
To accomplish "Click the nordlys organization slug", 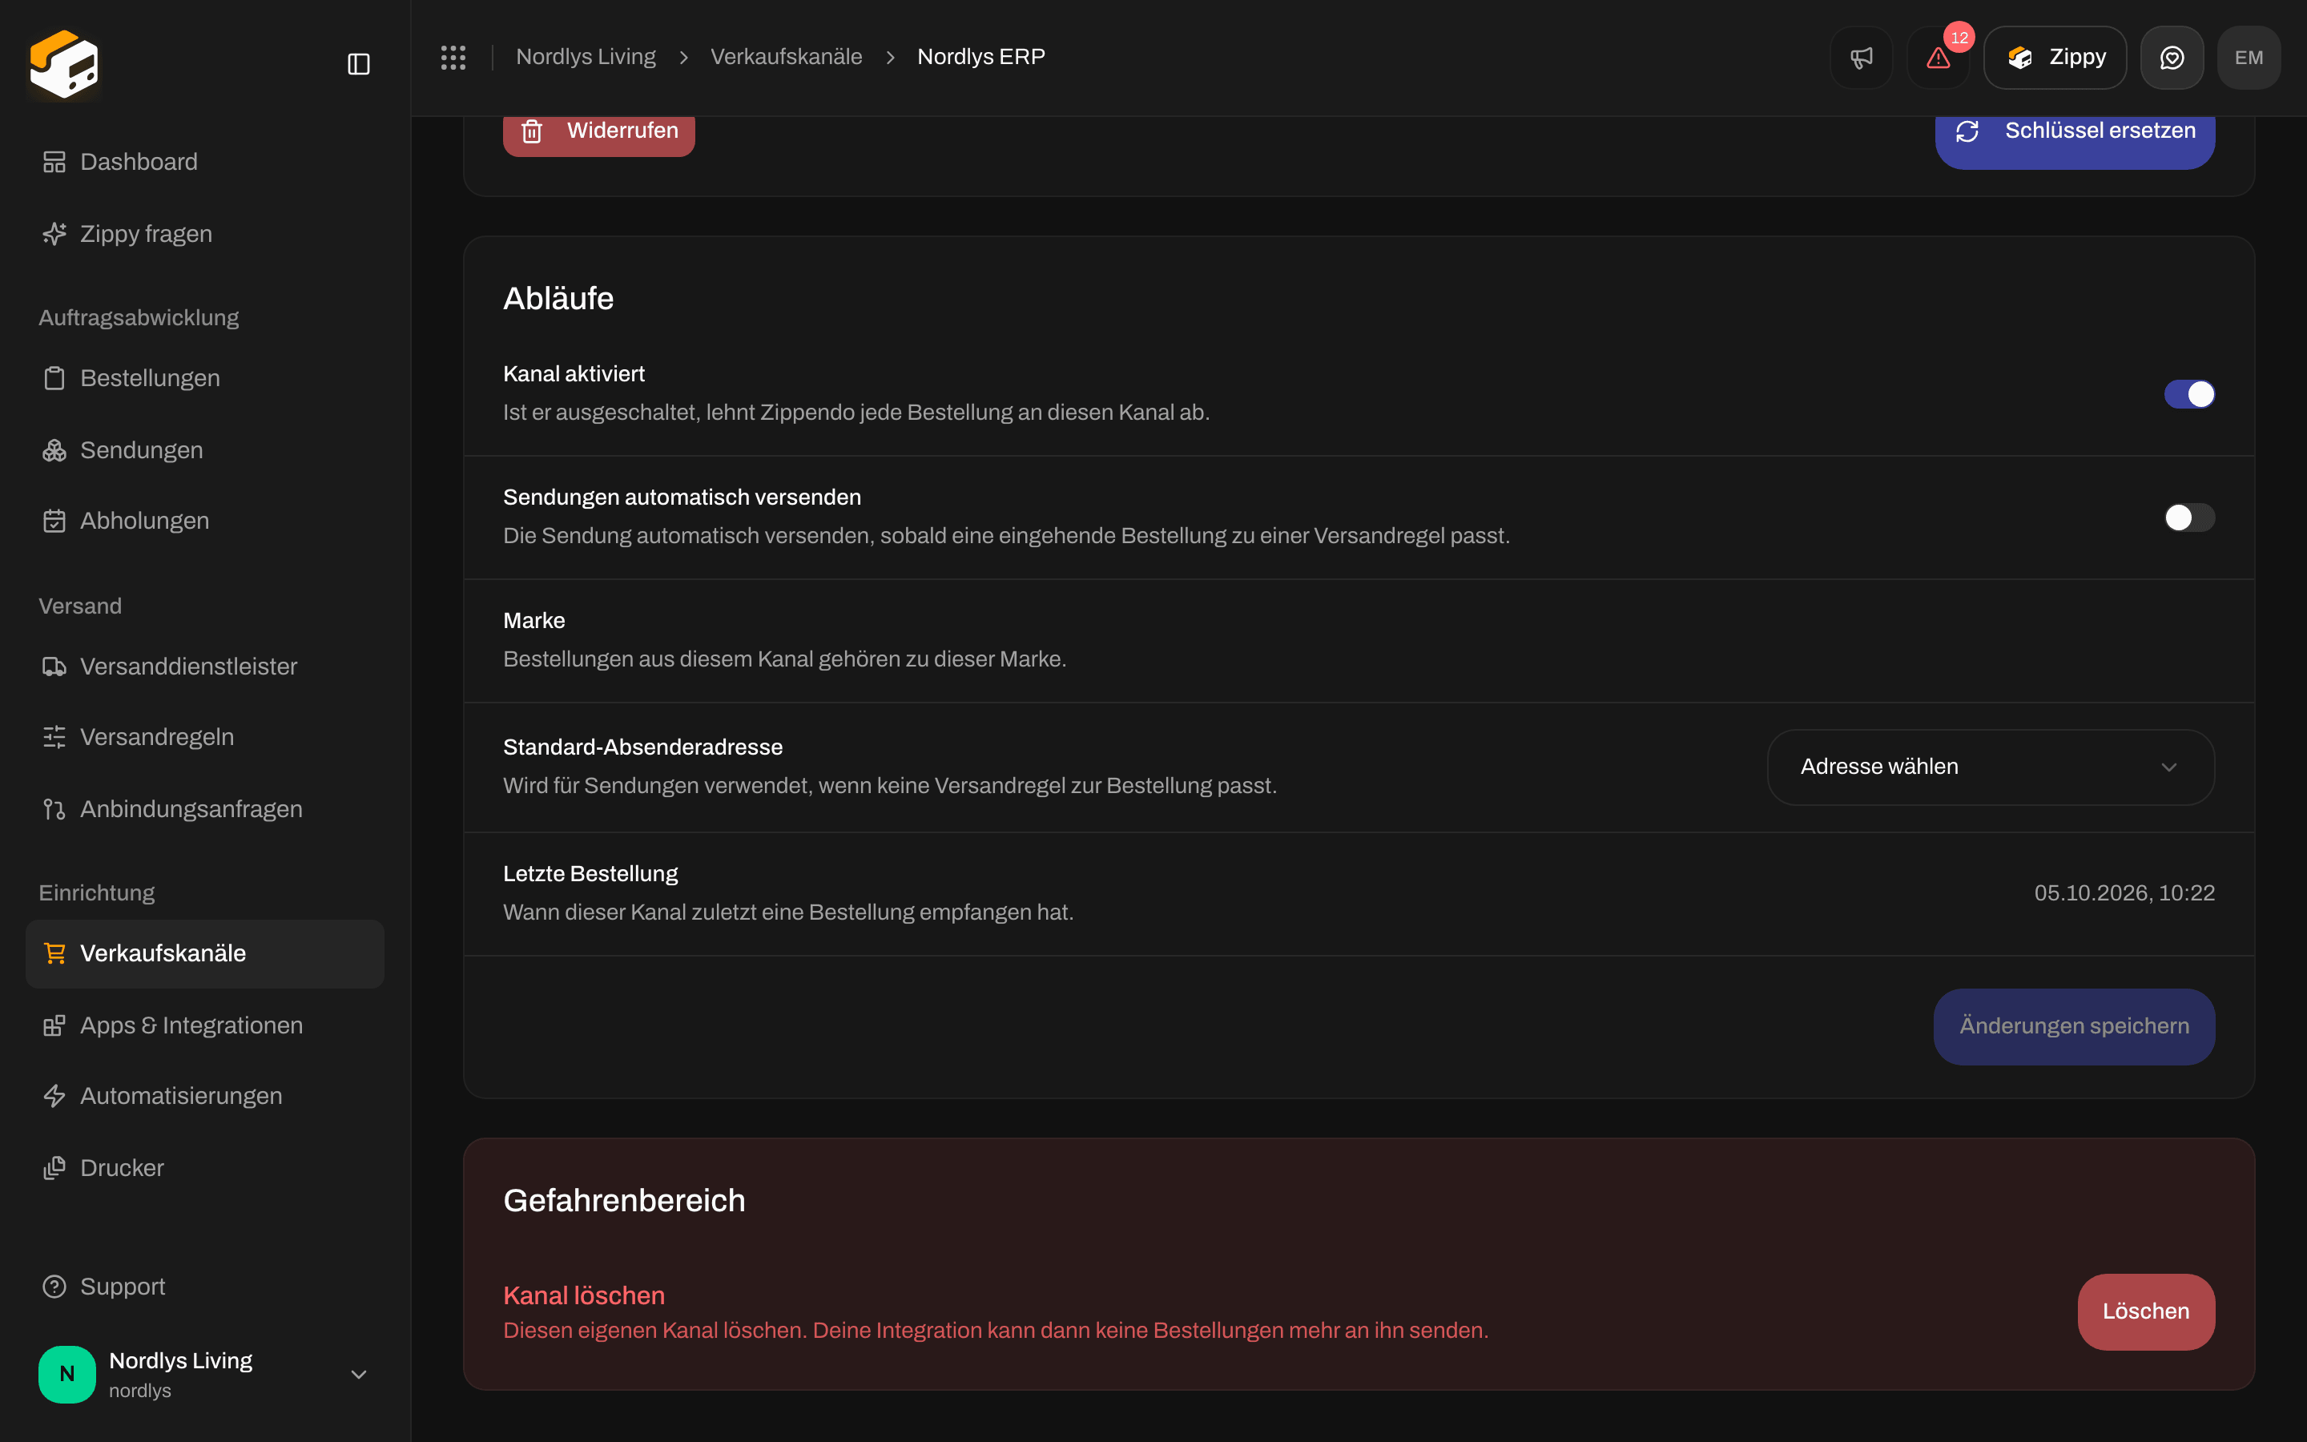I will tap(140, 1391).
